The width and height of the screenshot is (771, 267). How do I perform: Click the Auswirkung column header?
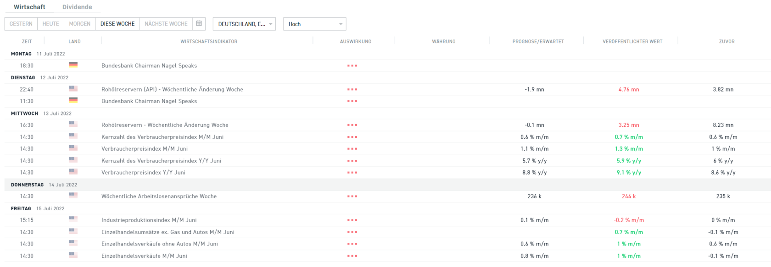click(x=356, y=41)
